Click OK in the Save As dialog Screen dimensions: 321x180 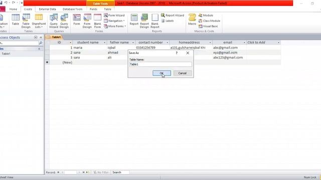tap(162, 73)
